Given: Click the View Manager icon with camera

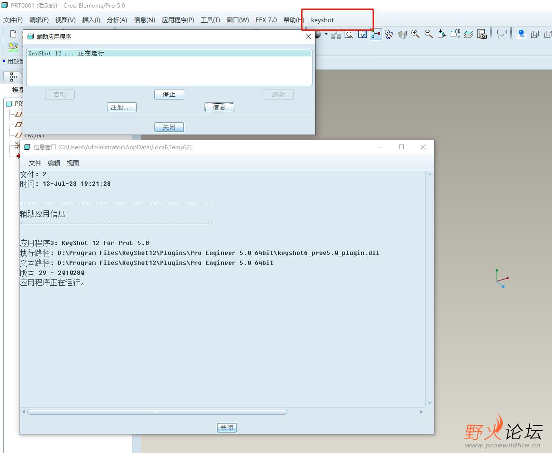Looking at the screenshot, I should pos(481,34).
